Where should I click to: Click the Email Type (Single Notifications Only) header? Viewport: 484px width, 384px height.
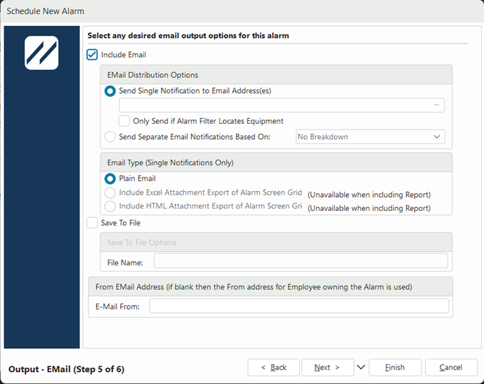click(x=276, y=162)
